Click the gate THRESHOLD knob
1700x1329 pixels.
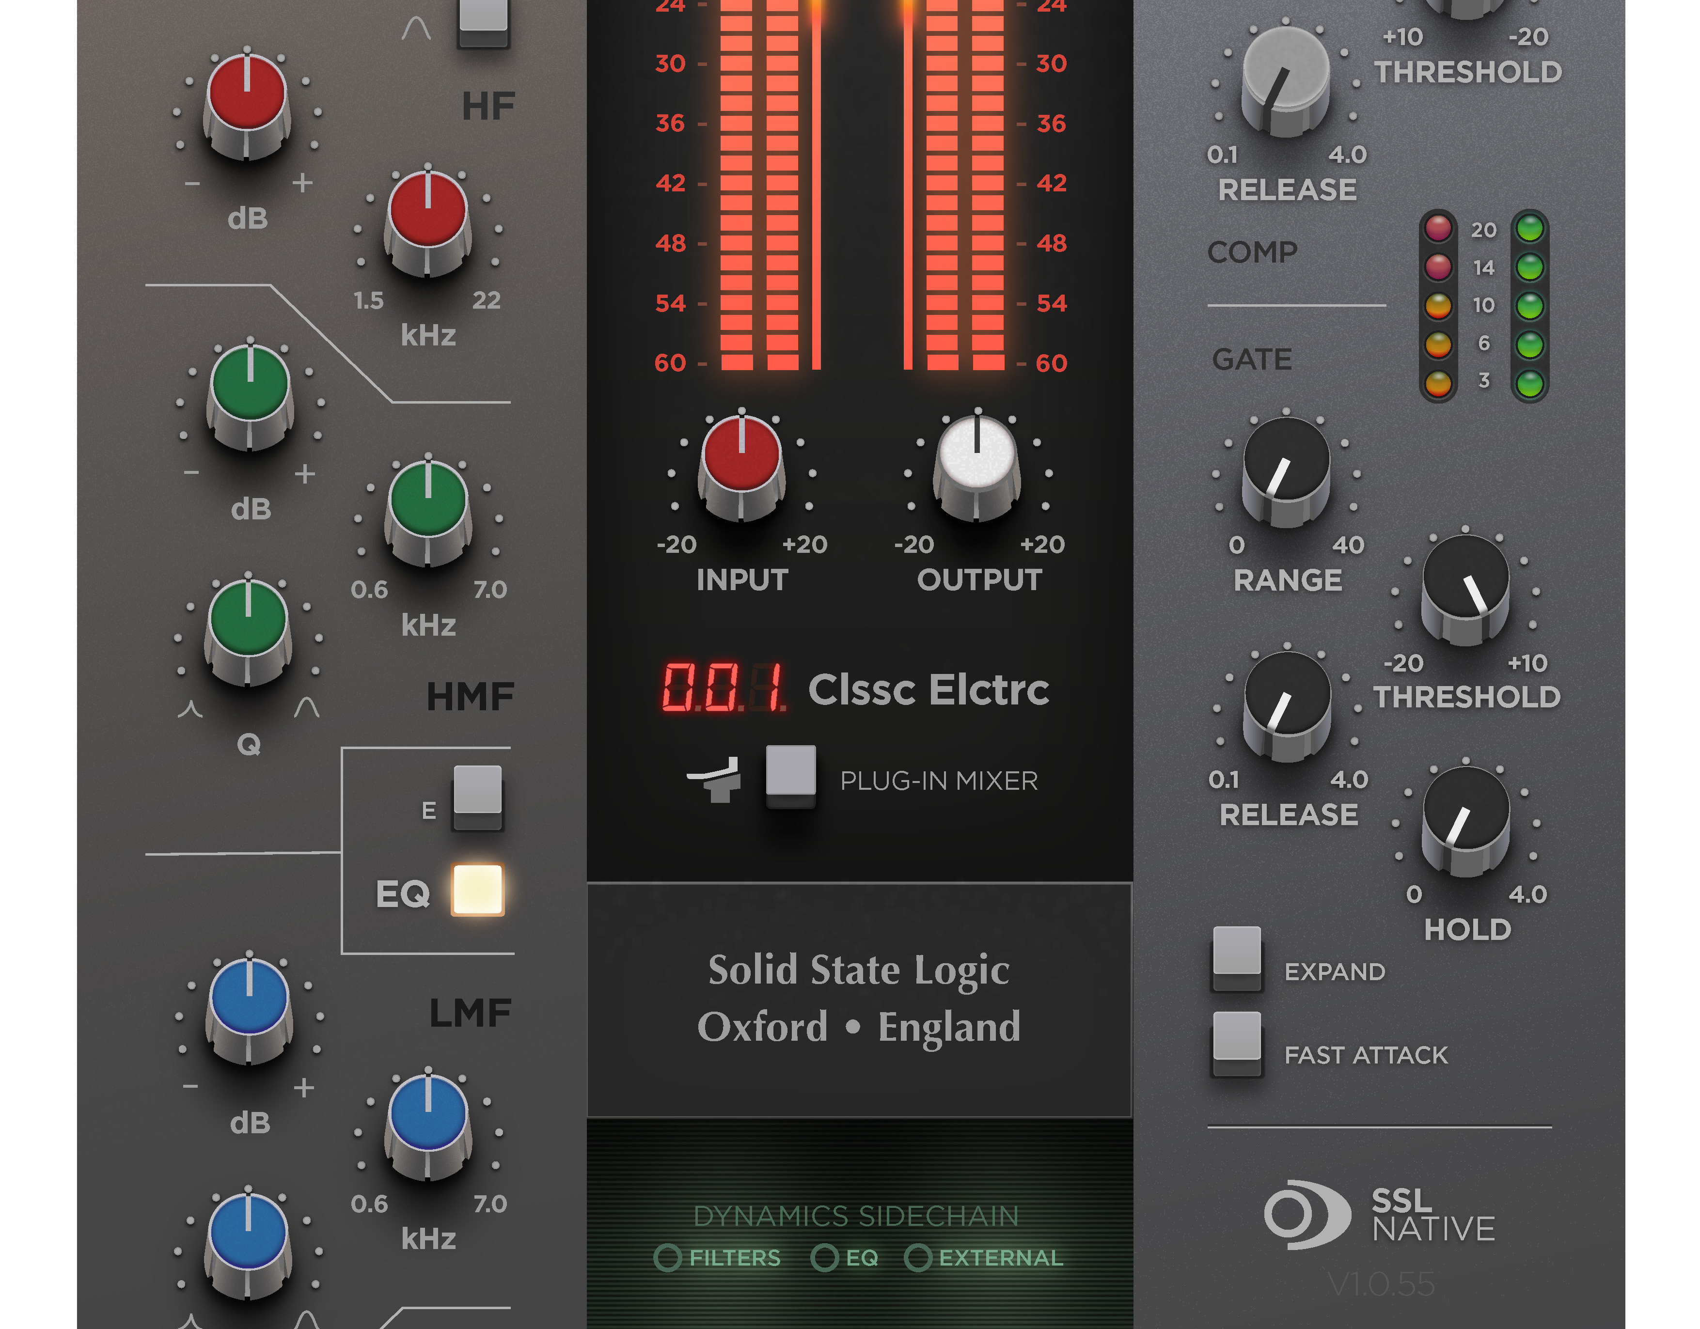tap(1466, 589)
